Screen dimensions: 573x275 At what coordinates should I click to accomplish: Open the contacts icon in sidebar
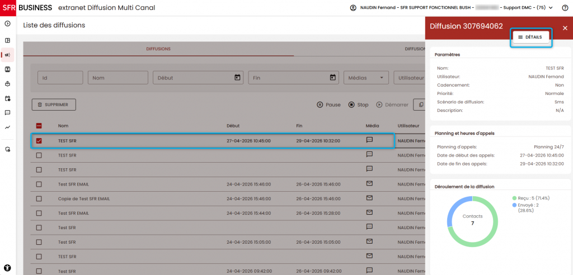coord(7,69)
